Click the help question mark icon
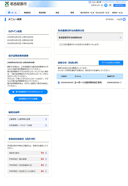Screen dimensions: 128x186 click(x=124, y=19)
